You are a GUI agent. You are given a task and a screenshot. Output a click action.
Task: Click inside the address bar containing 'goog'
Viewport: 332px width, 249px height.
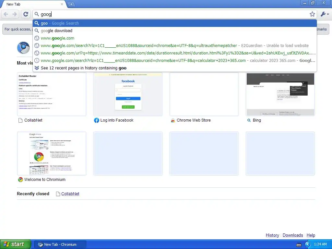click(x=175, y=14)
